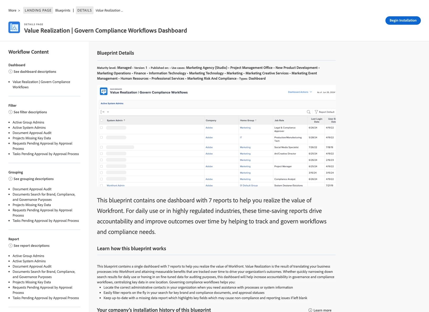429x312 pixels.
Task: Click Projects Missing Key Data under Report
Action: [x=32, y=282]
